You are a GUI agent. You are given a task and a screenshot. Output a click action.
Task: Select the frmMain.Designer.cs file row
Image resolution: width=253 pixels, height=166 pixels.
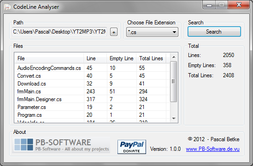[x=92, y=99]
